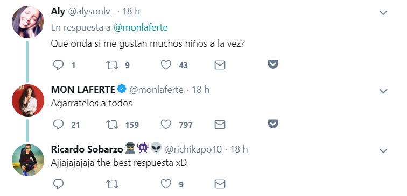Send MON LAFERTE's tweet via direct message

pos(220,125)
